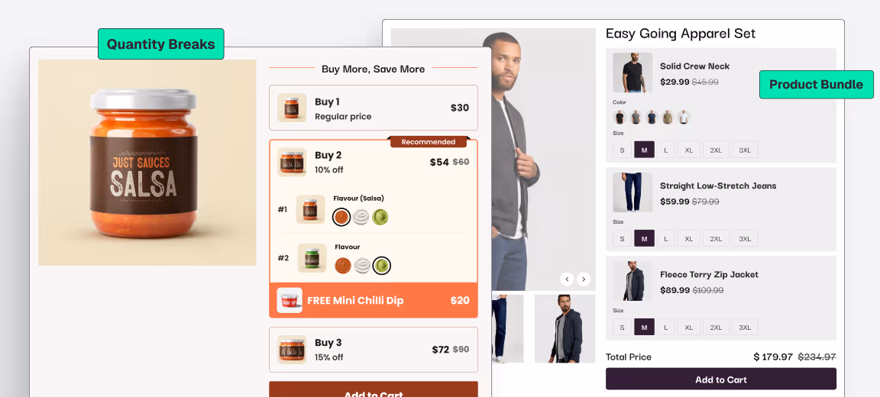Select the green guacamole flavour for jar #2
Screen dimensions: 880x397
pos(382,265)
